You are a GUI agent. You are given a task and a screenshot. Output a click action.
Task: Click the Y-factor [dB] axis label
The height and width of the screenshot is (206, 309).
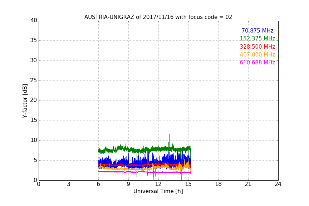coord(25,101)
